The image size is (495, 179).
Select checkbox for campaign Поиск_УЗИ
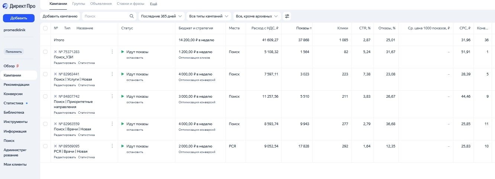[45, 52]
